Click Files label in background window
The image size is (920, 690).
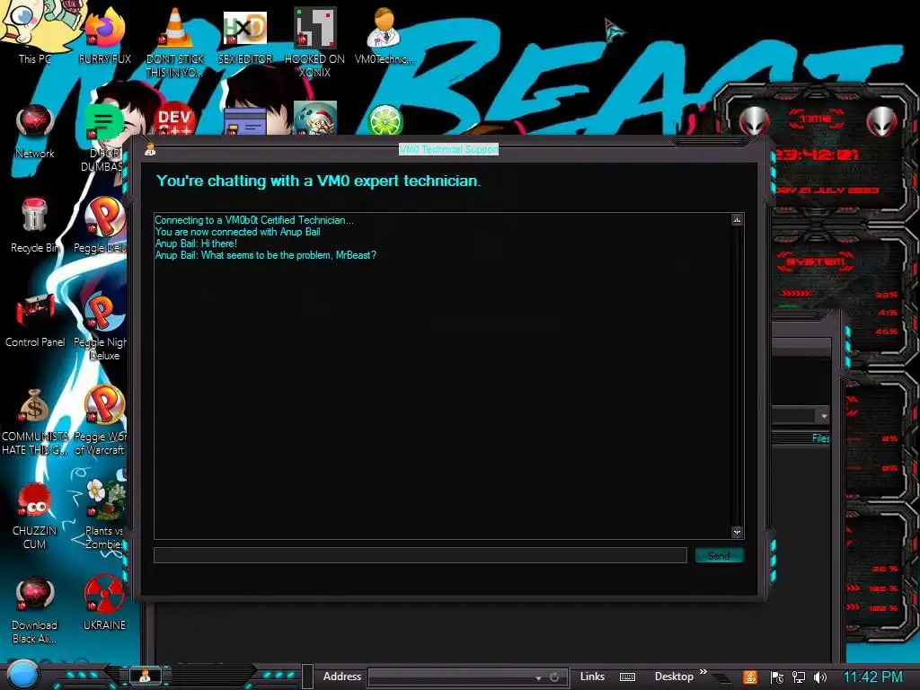pos(821,438)
